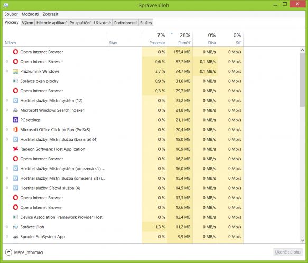Click the scrollbar down arrow
308x263 pixels.
pos(303,240)
